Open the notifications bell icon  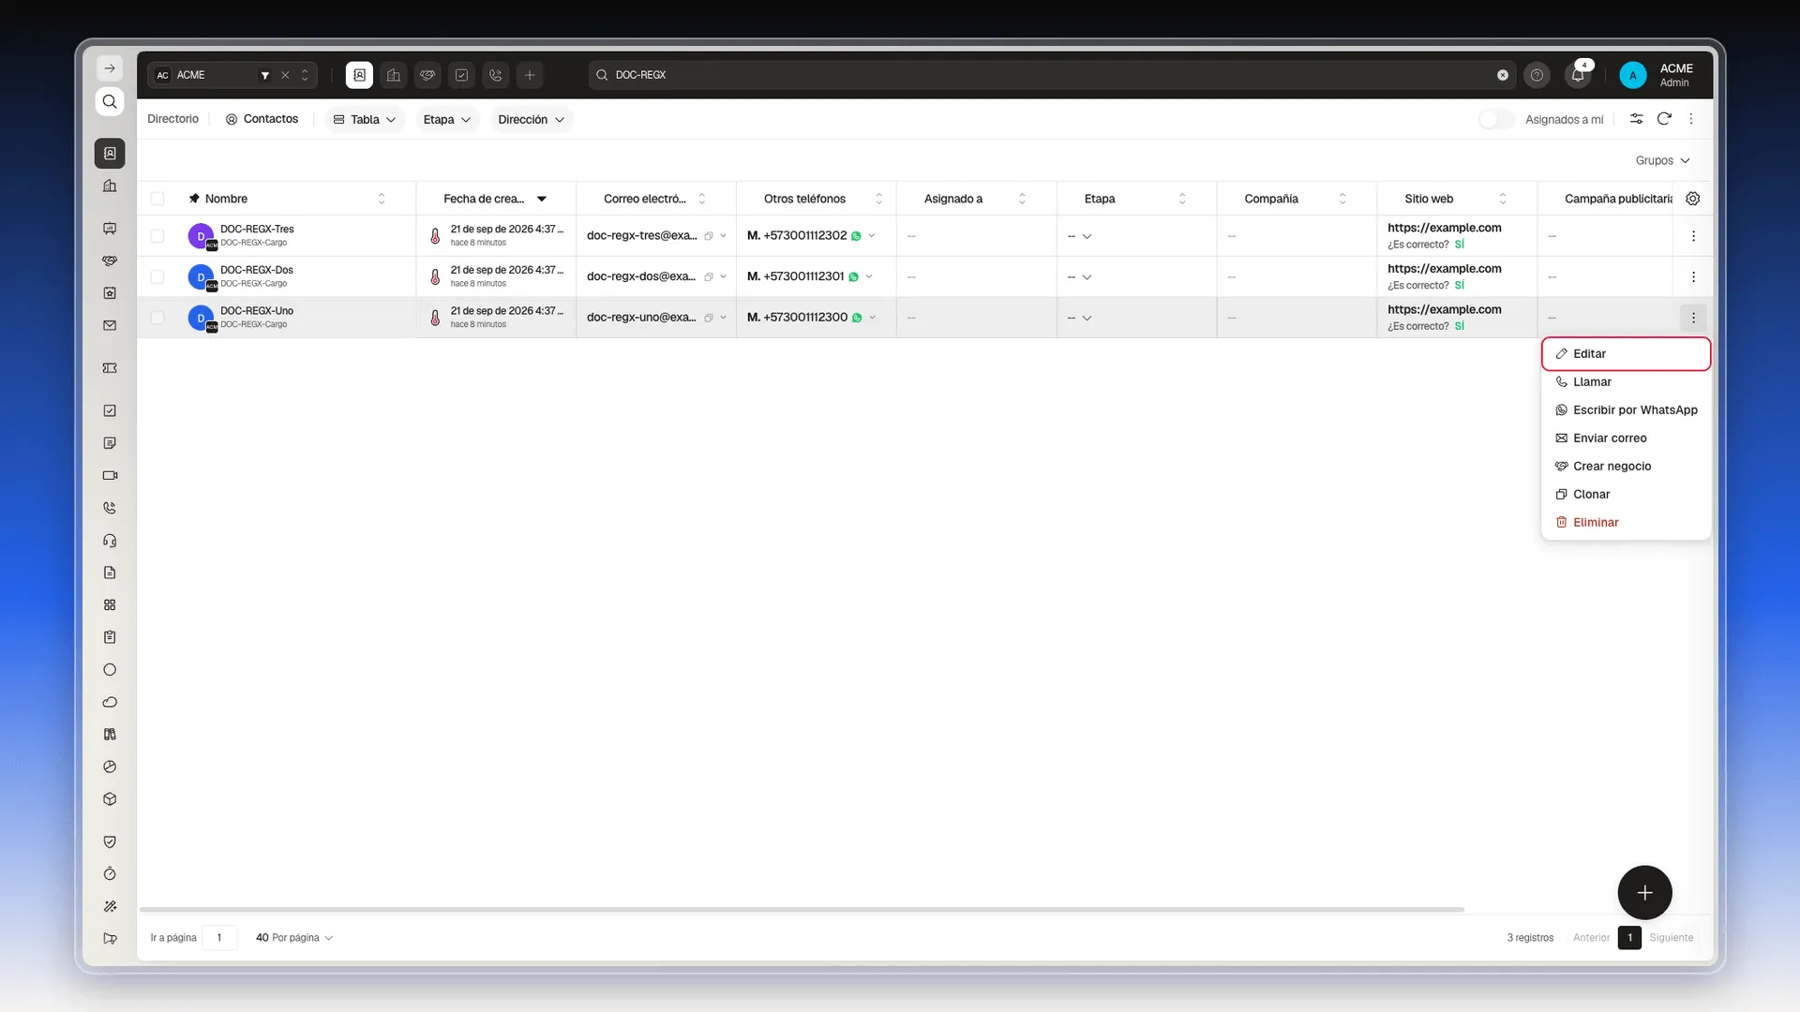[1578, 75]
